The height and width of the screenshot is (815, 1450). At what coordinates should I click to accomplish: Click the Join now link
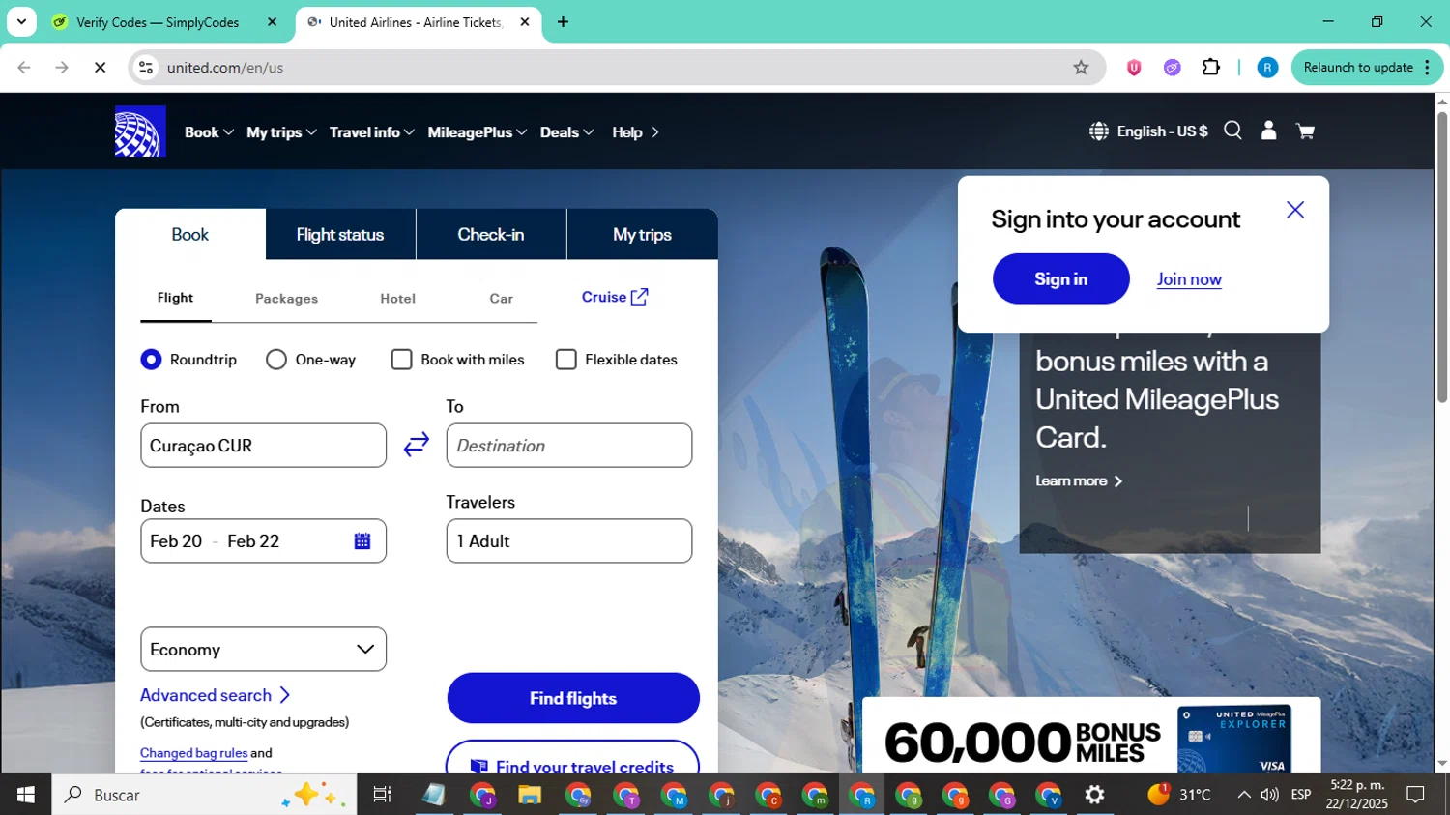(1189, 279)
